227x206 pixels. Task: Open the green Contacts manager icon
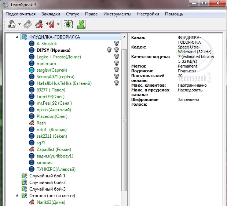click(x=82, y=24)
